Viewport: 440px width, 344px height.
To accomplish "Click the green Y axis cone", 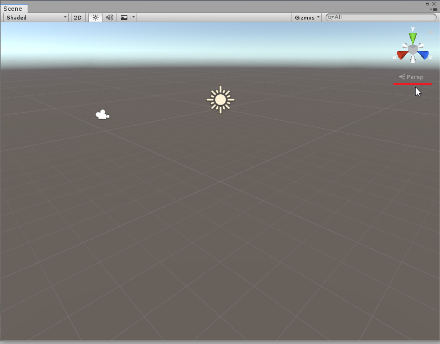I will (x=413, y=38).
